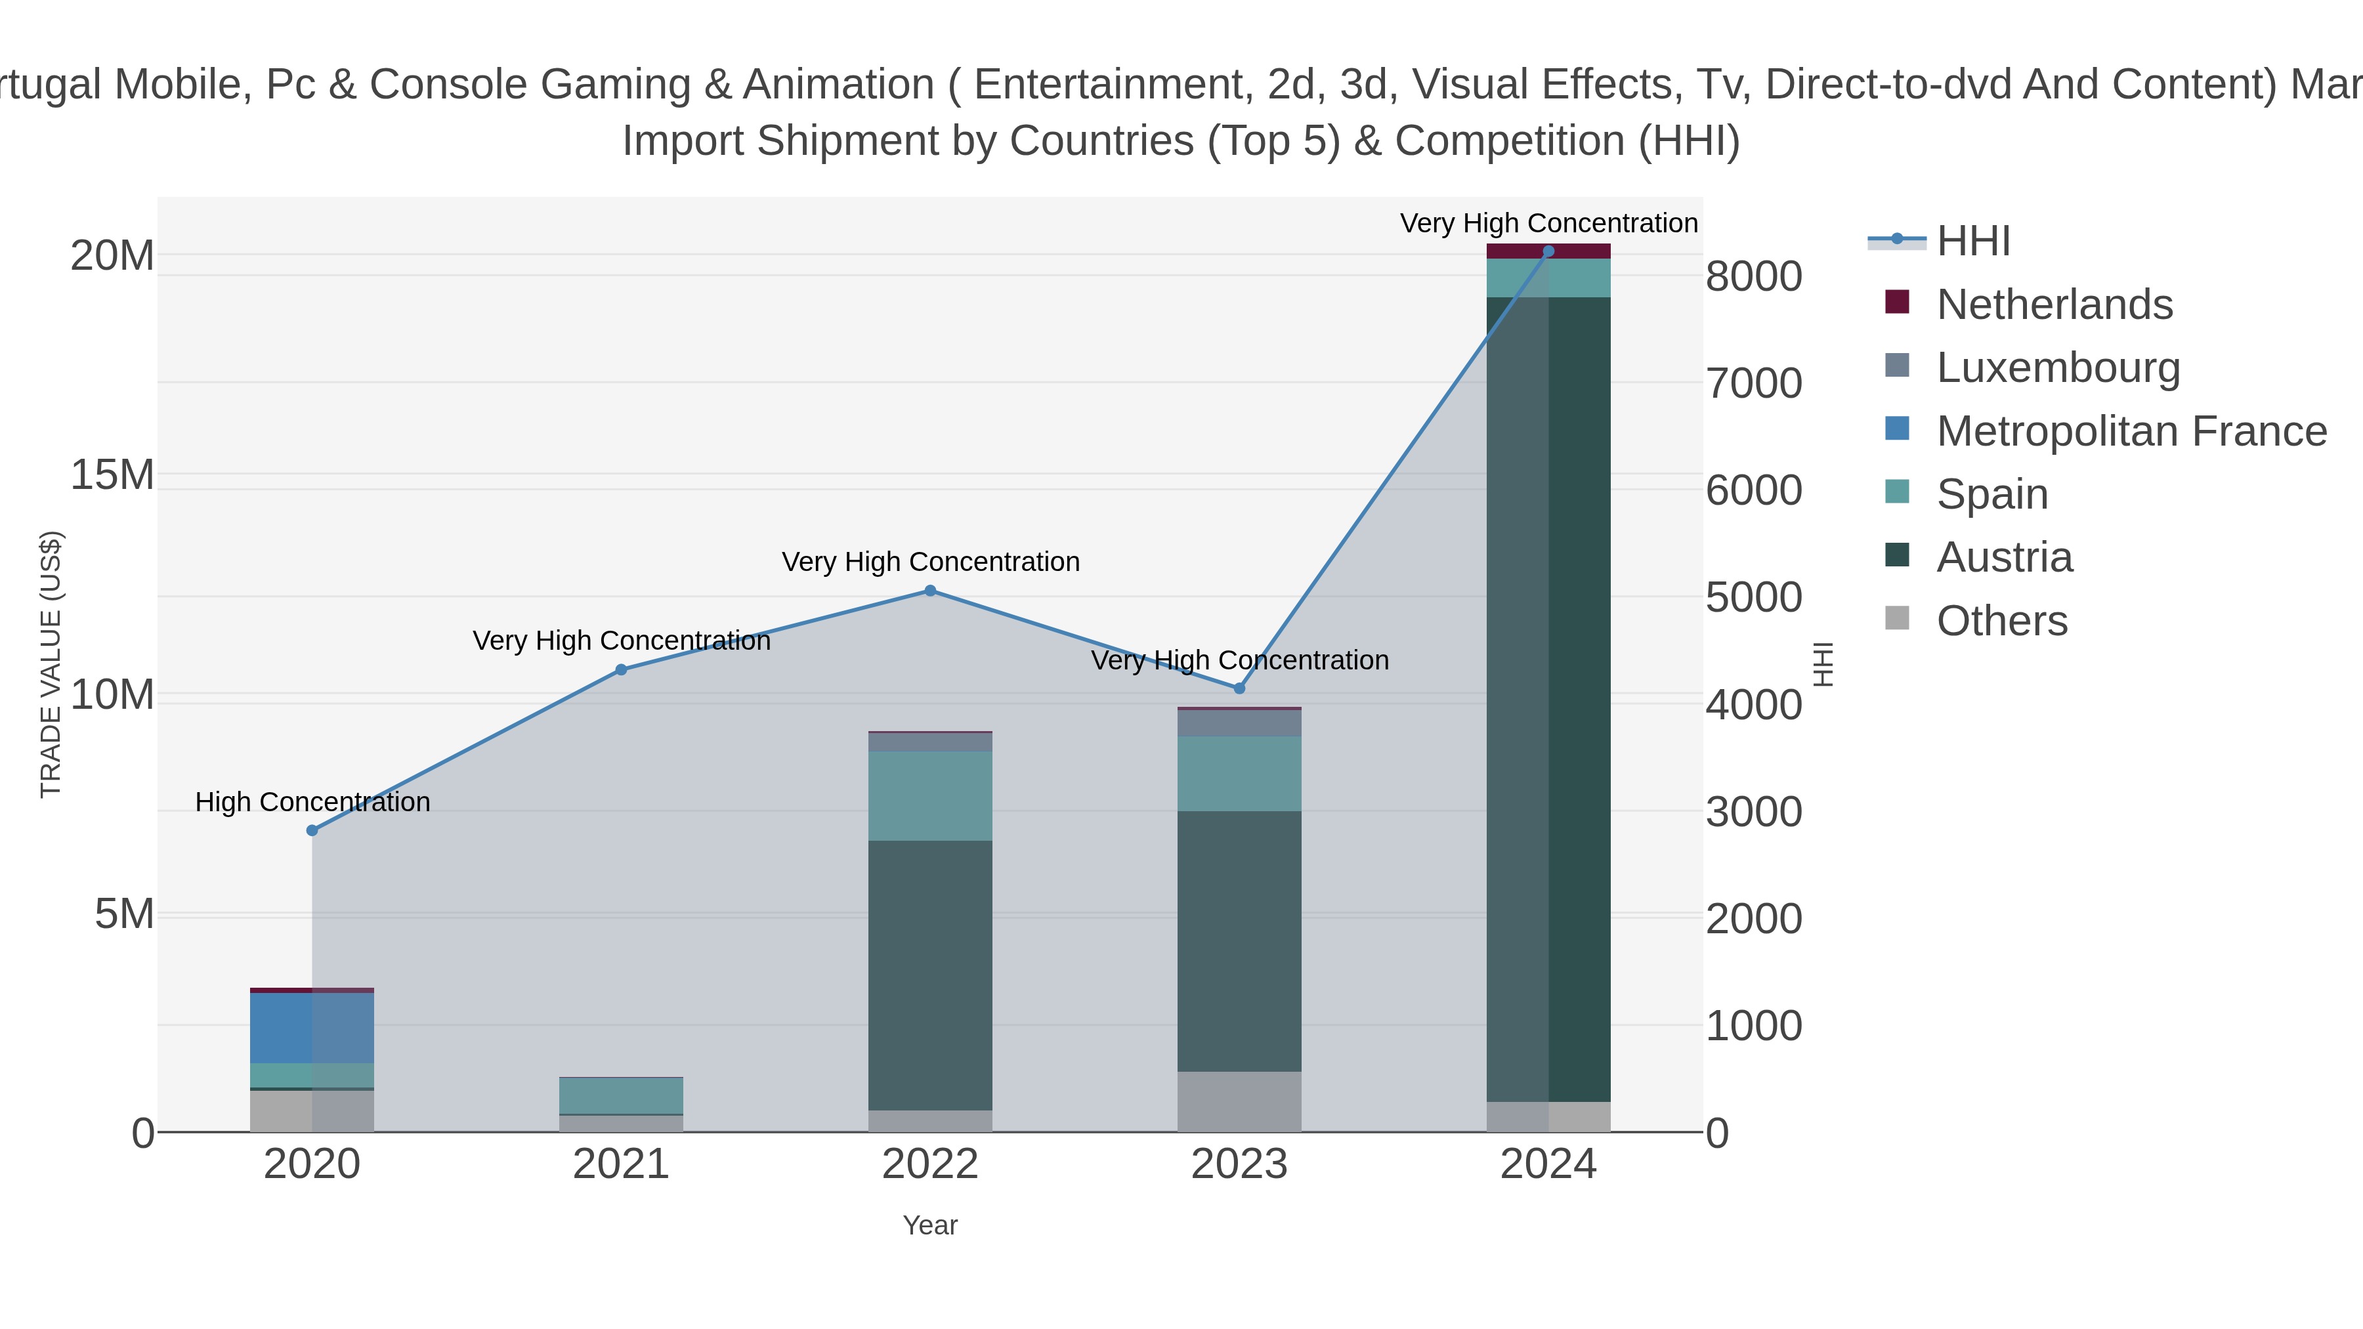The image size is (2363, 1329).
Task: Click the Metropolitan France blue legend swatch
Action: coord(1897,429)
